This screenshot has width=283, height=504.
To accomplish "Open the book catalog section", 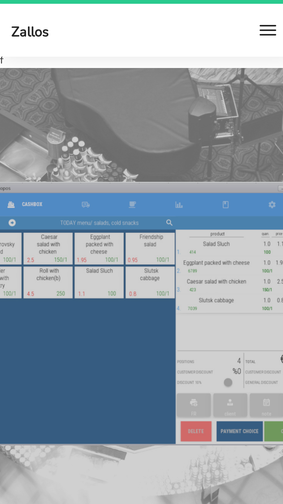I will coord(226,204).
